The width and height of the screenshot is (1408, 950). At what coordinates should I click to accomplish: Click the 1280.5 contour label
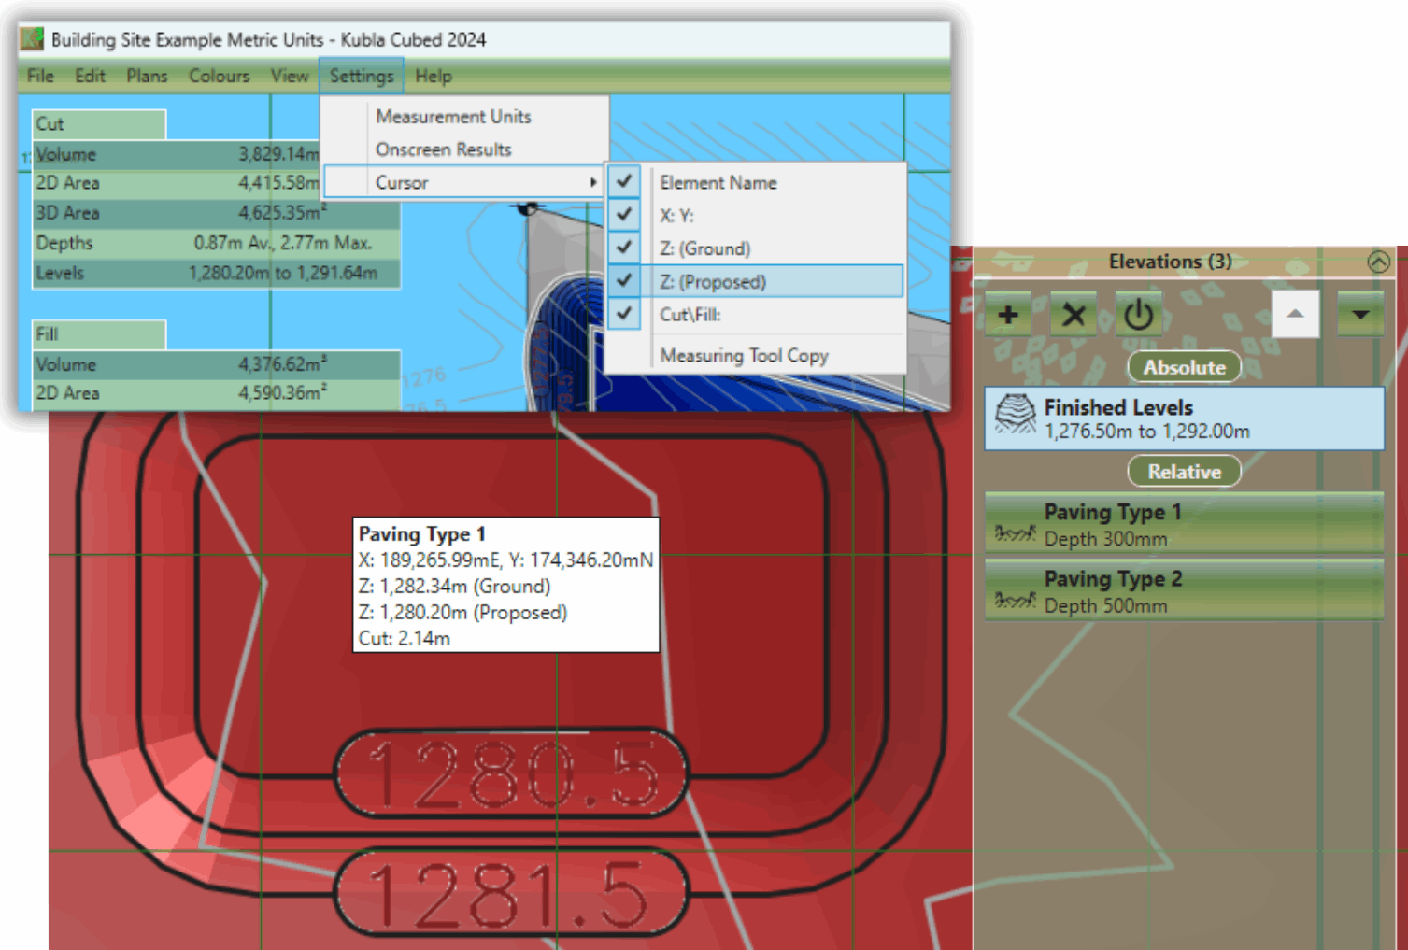click(x=511, y=774)
